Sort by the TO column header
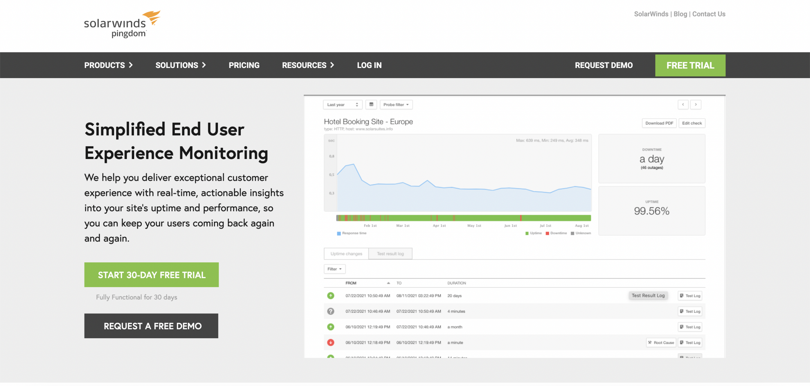 click(399, 283)
